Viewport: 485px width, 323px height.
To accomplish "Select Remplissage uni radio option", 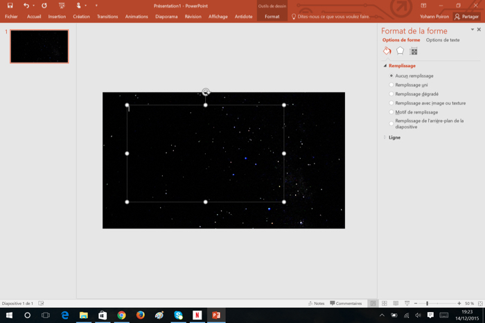I will (x=391, y=85).
